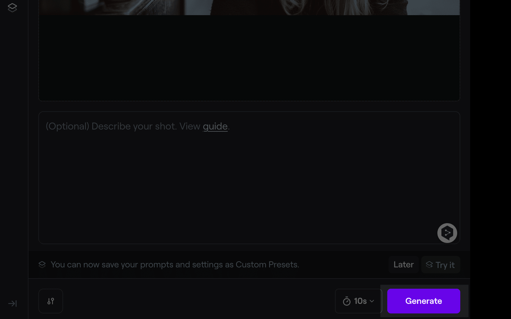
Task: Click the uploaded image preview at top
Action: (249, 7)
